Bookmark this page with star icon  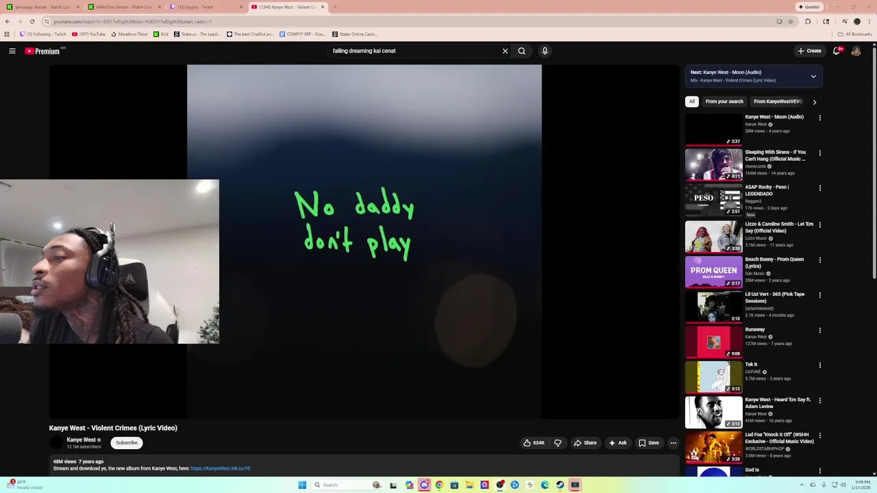tap(790, 21)
